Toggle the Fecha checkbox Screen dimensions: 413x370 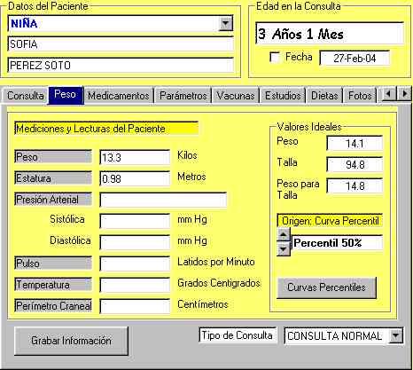[275, 57]
